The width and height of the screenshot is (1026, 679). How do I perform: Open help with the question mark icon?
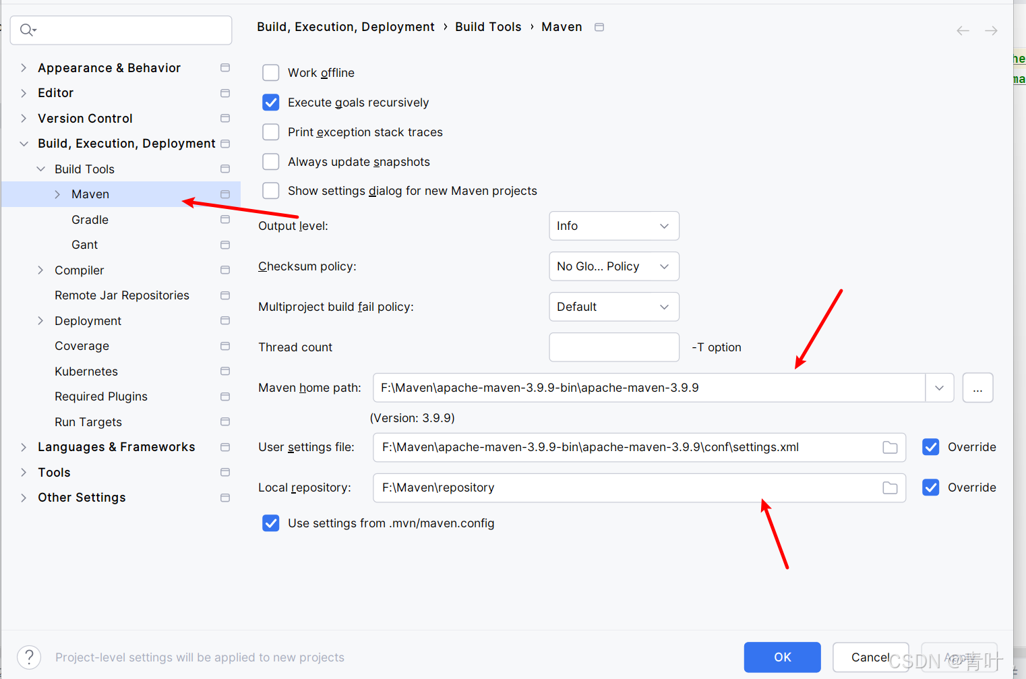tap(29, 657)
